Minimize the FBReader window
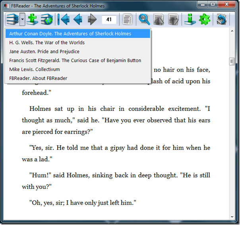 (203, 4)
